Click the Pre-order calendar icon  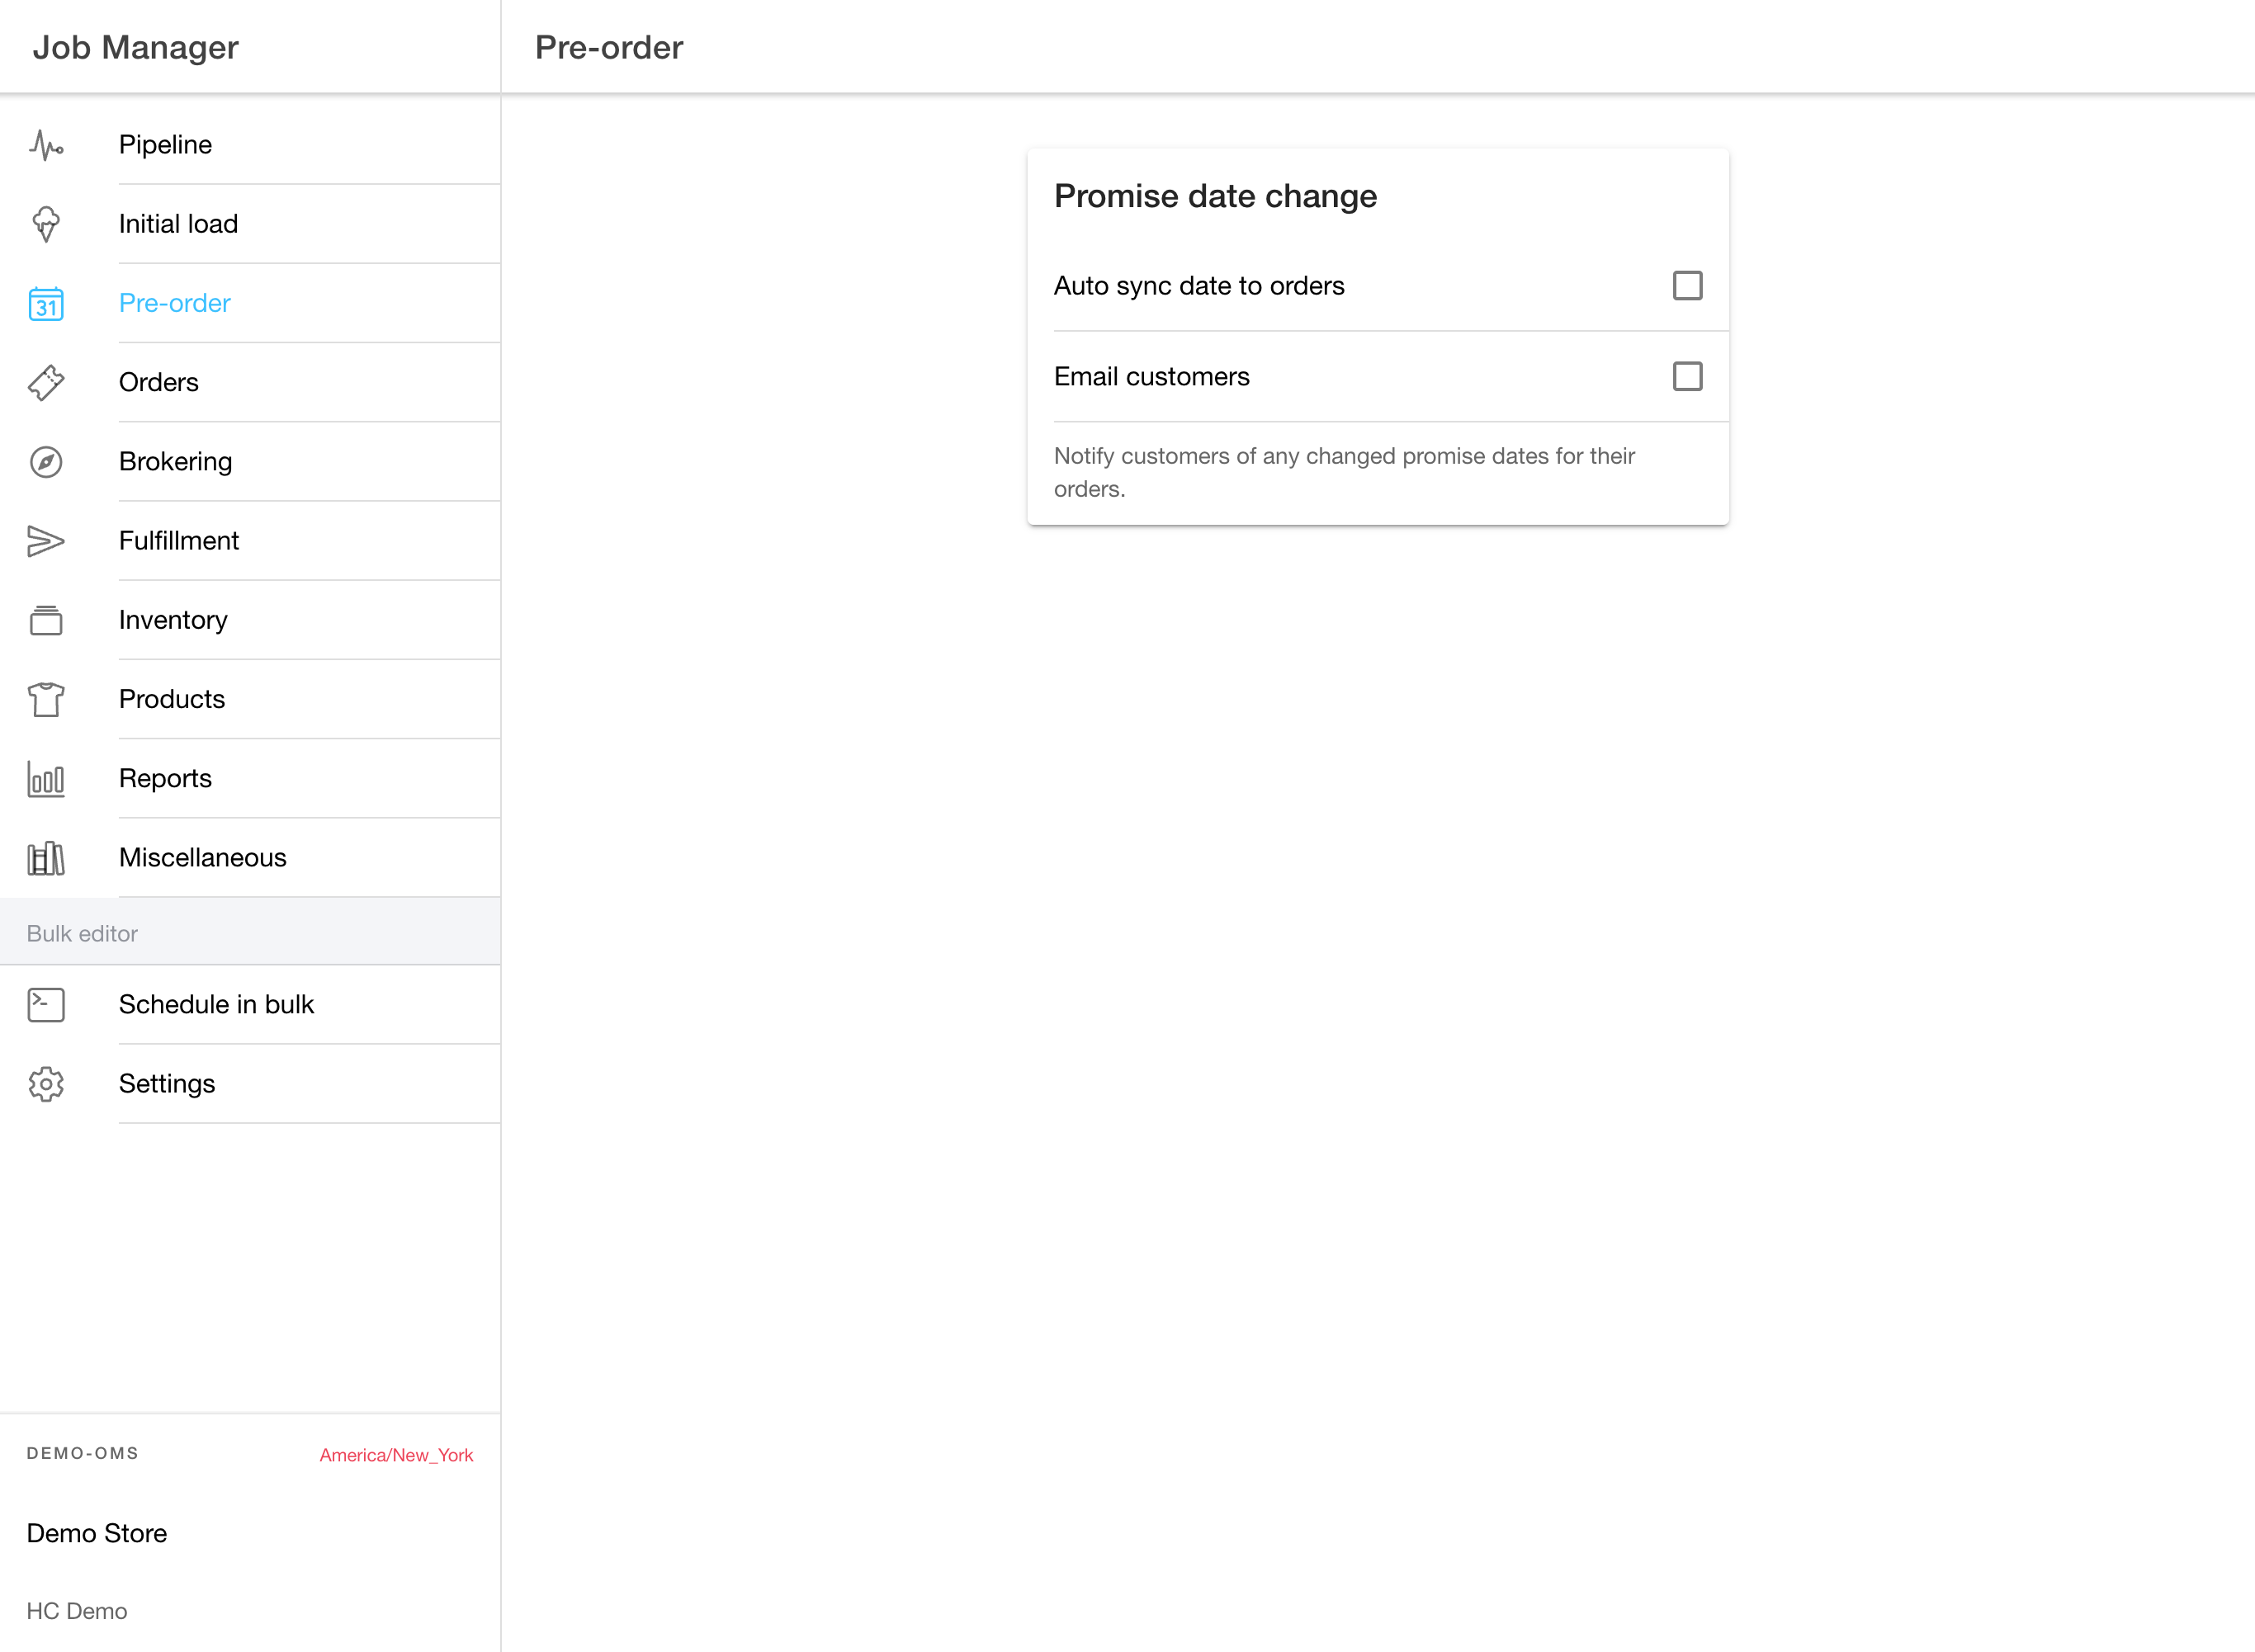point(46,303)
